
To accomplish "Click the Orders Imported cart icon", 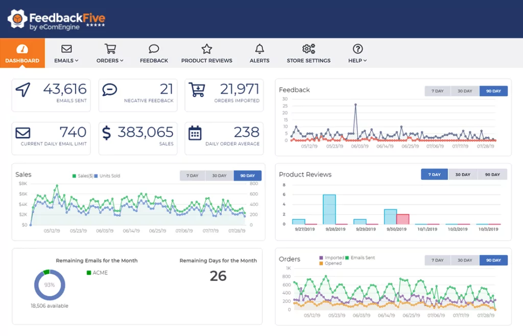I will (x=196, y=90).
